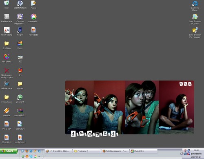Open the Picasa desktop shortcut
The width and height of the screenshot is (204, 159).
click(33, 4)
